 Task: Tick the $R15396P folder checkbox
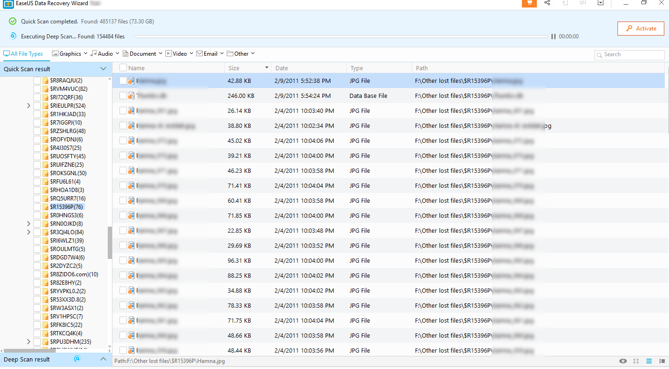pyautogui.click(x=37, y=207)
